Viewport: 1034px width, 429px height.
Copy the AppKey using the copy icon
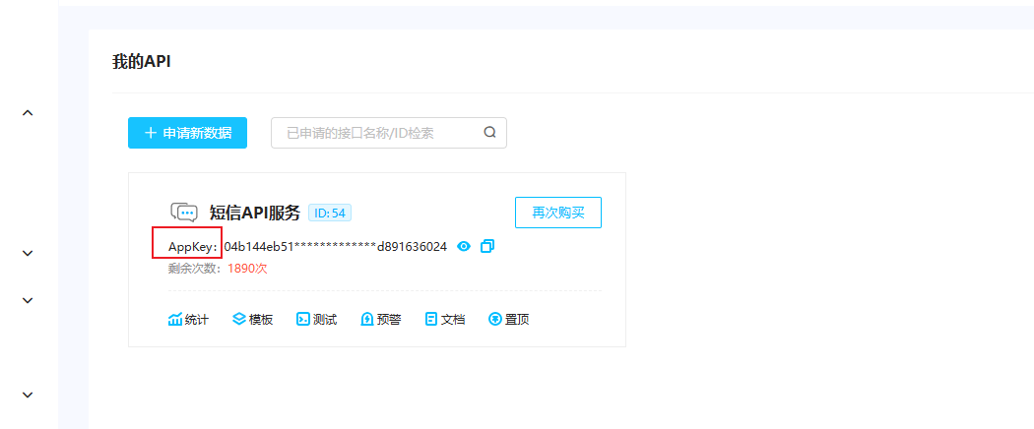[x=487, y=246]
